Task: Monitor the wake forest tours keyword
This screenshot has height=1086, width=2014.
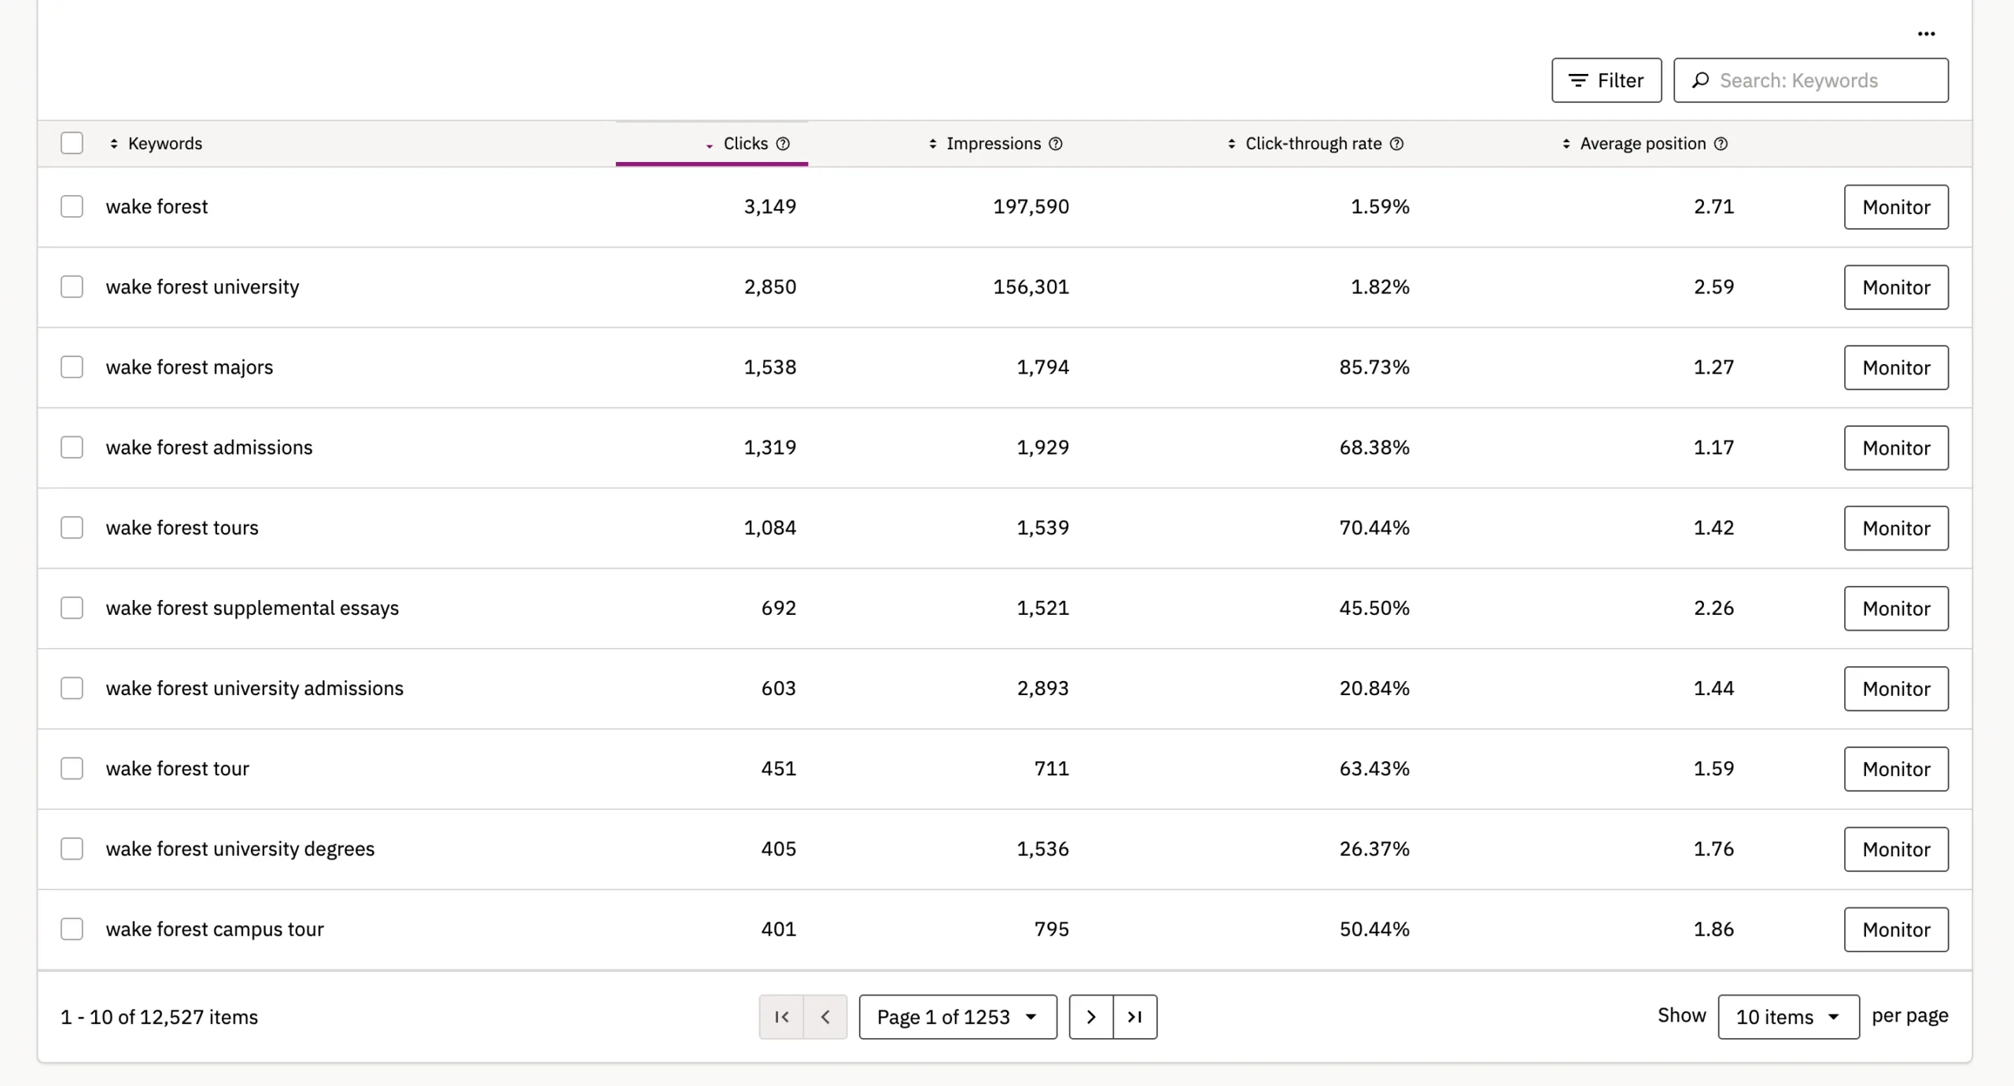Action: 1896,528
